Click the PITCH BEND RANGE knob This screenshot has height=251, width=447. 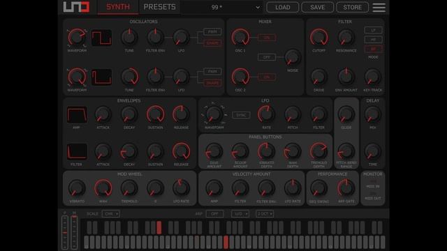click(346, 151)
